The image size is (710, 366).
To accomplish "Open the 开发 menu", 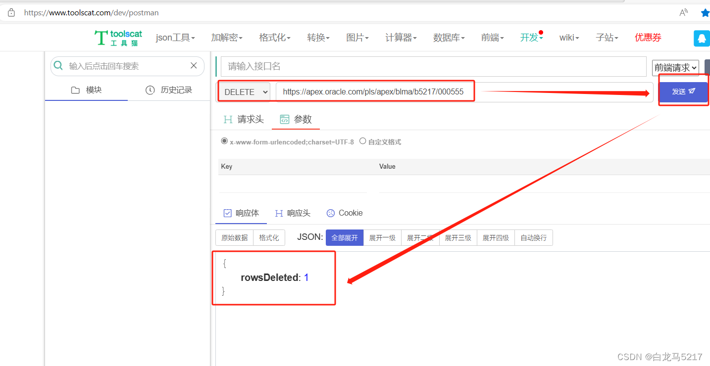I will coord(532,38).
